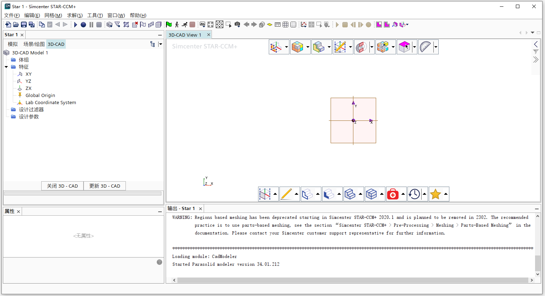545x296 pixels.
Task: Open the 帮助(H) menu
Action: click(x=138, y=15)
